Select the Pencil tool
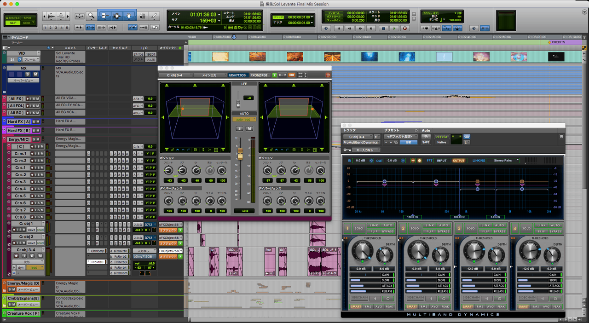This screenshot has height=323, width=589. click(154, 16)
